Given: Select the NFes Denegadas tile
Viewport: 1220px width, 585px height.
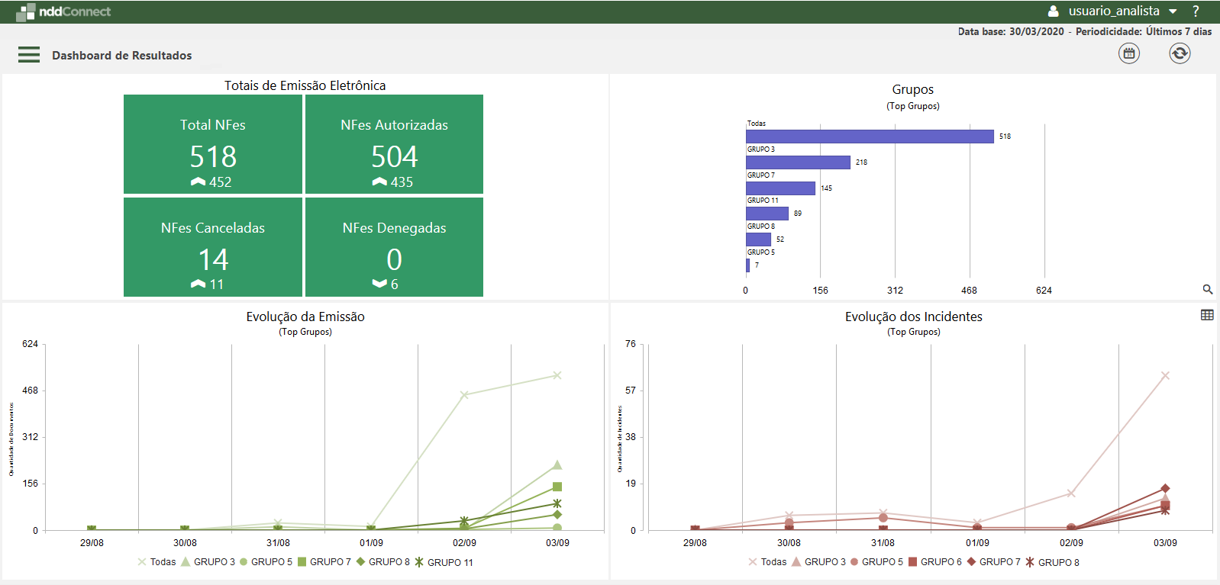Looking at the screenshot, I should pyautogui.click(x=394, y=247).
